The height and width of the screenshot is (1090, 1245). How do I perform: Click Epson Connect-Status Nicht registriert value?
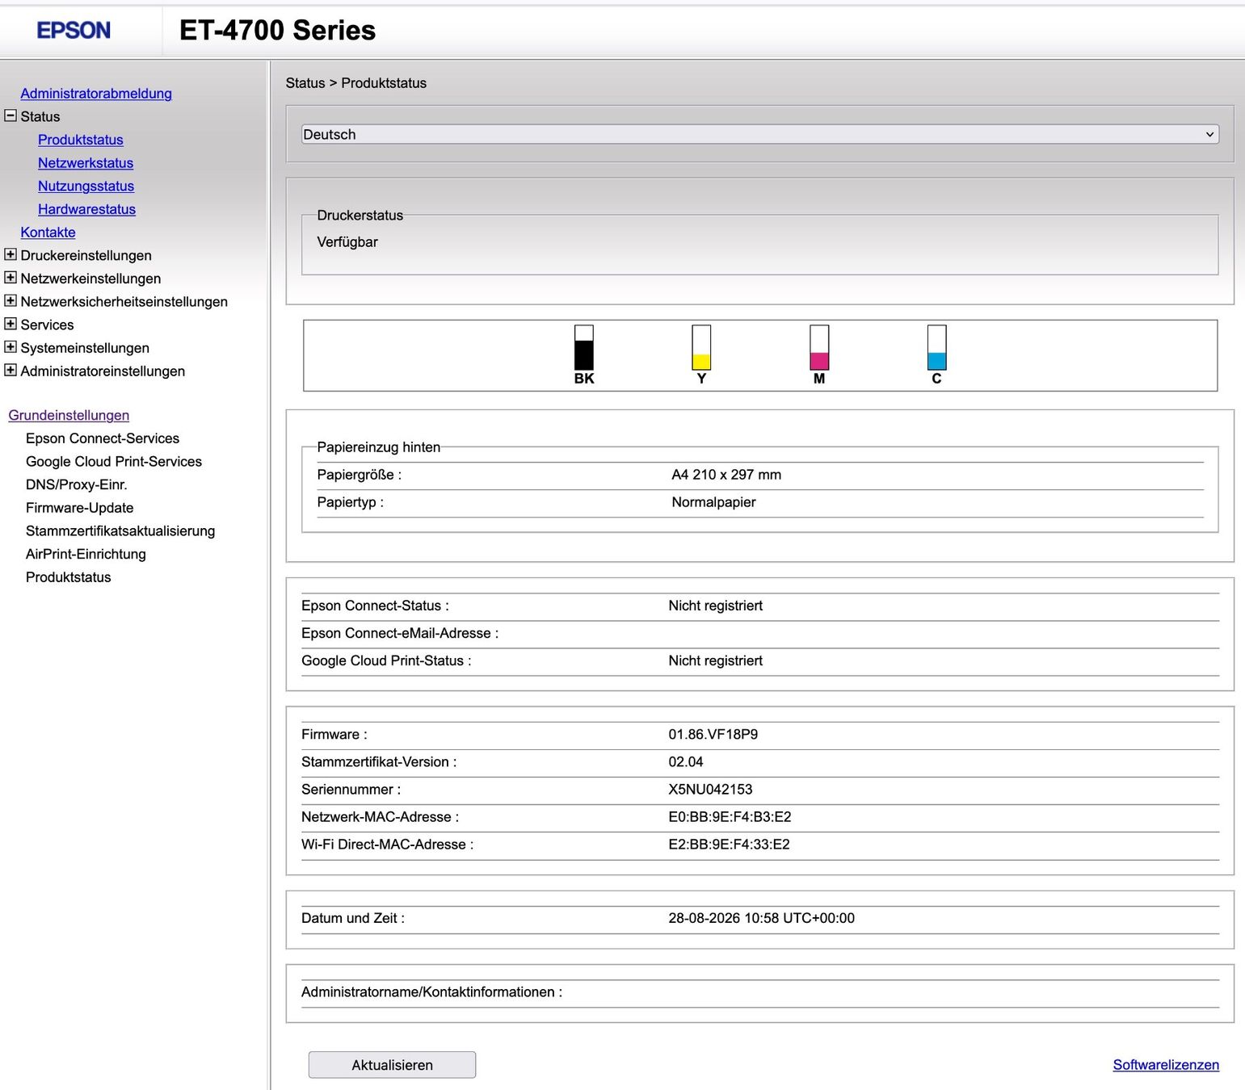(715, 606)
